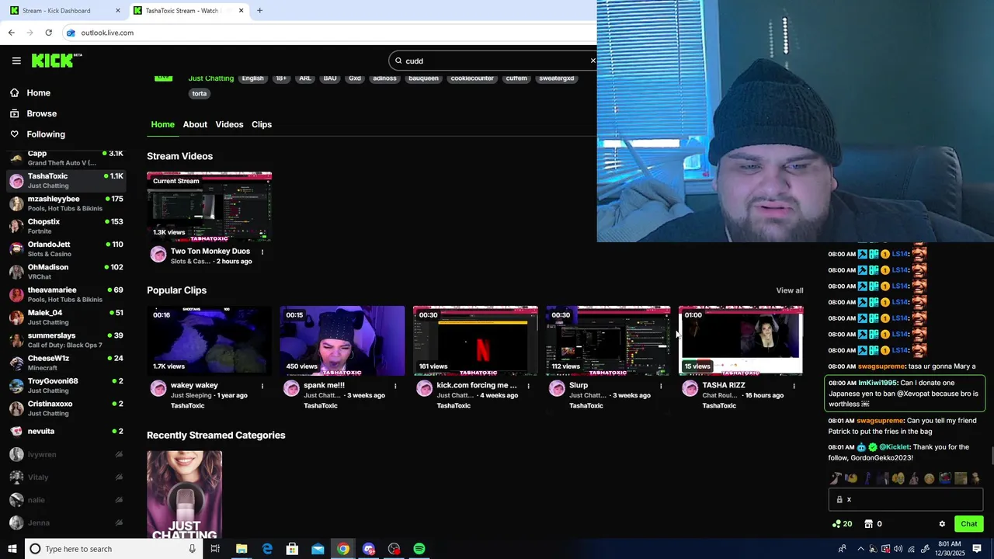Image resolution: width=994 pixels, height=559 pixels.
Task: Switch to Stream - Kick Dashboard tab
Action: 65,10
